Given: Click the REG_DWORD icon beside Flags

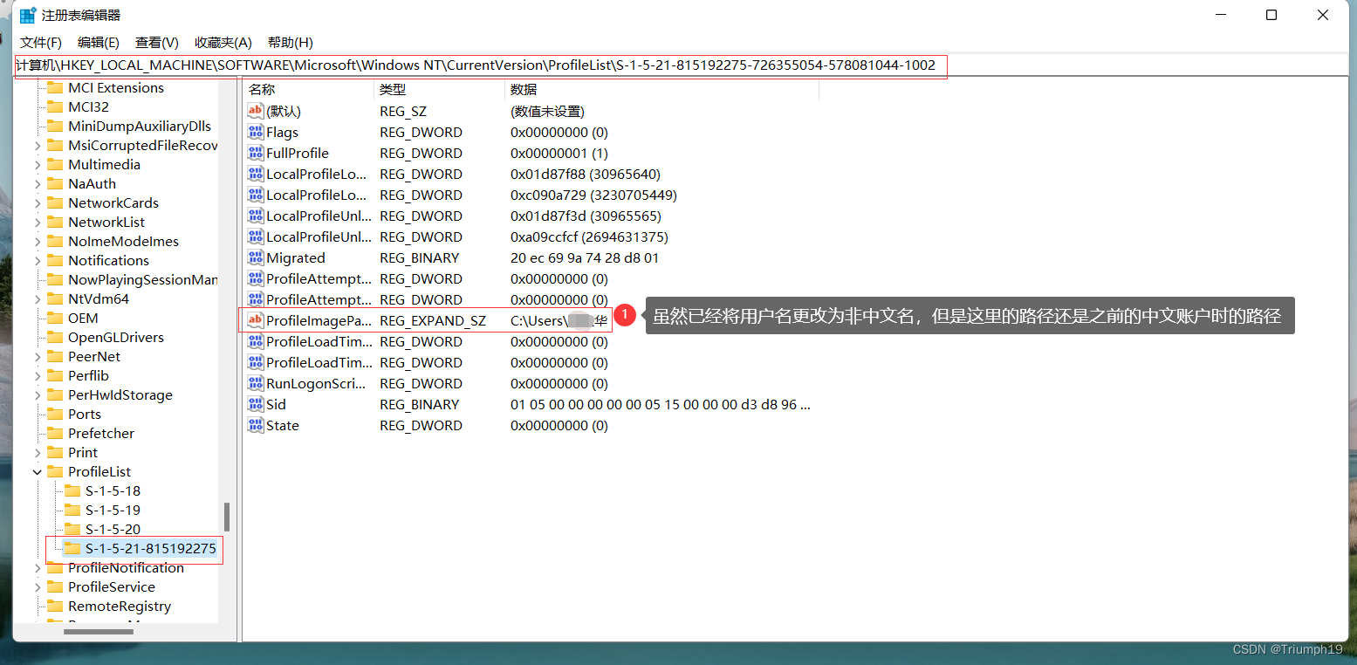Looking at the screenshot, I should [255, 132].
